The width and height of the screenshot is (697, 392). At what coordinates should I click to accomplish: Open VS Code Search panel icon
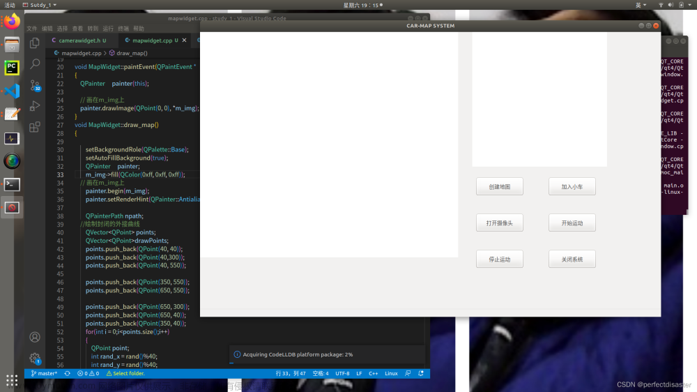35,63
